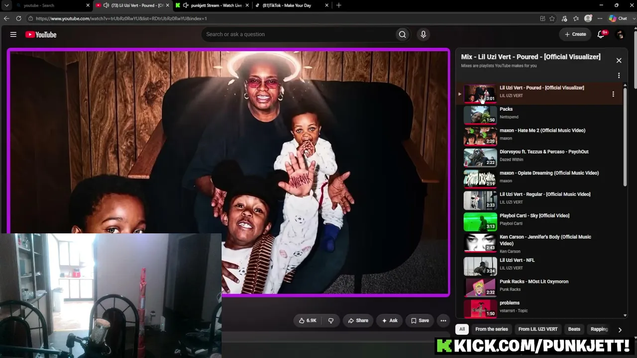Share the video
The image size is (637, 358).
(x=358, y=321)
